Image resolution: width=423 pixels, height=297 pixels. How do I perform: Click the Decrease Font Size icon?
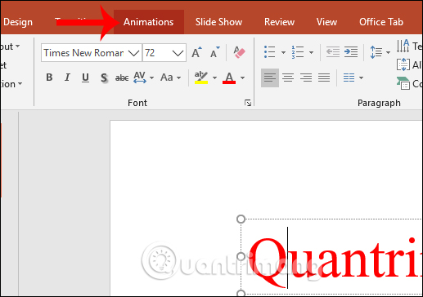click(214, 52)
